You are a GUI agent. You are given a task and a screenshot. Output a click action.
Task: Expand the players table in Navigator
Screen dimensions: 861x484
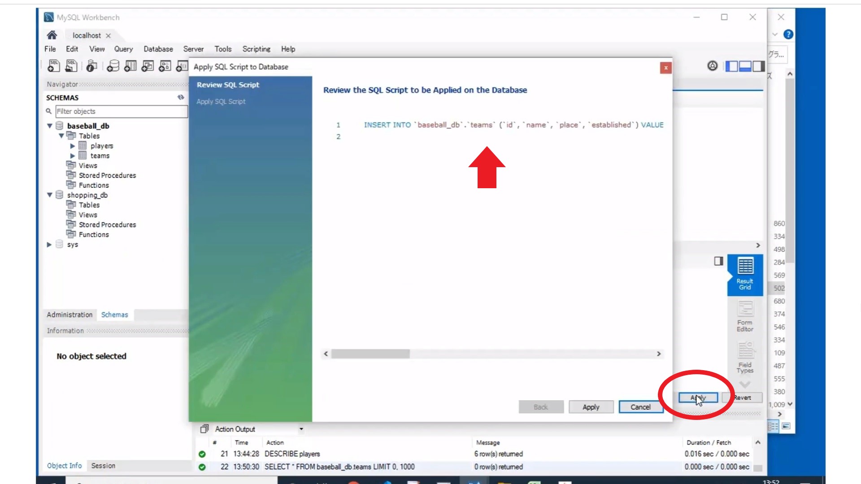click(73, 146)
